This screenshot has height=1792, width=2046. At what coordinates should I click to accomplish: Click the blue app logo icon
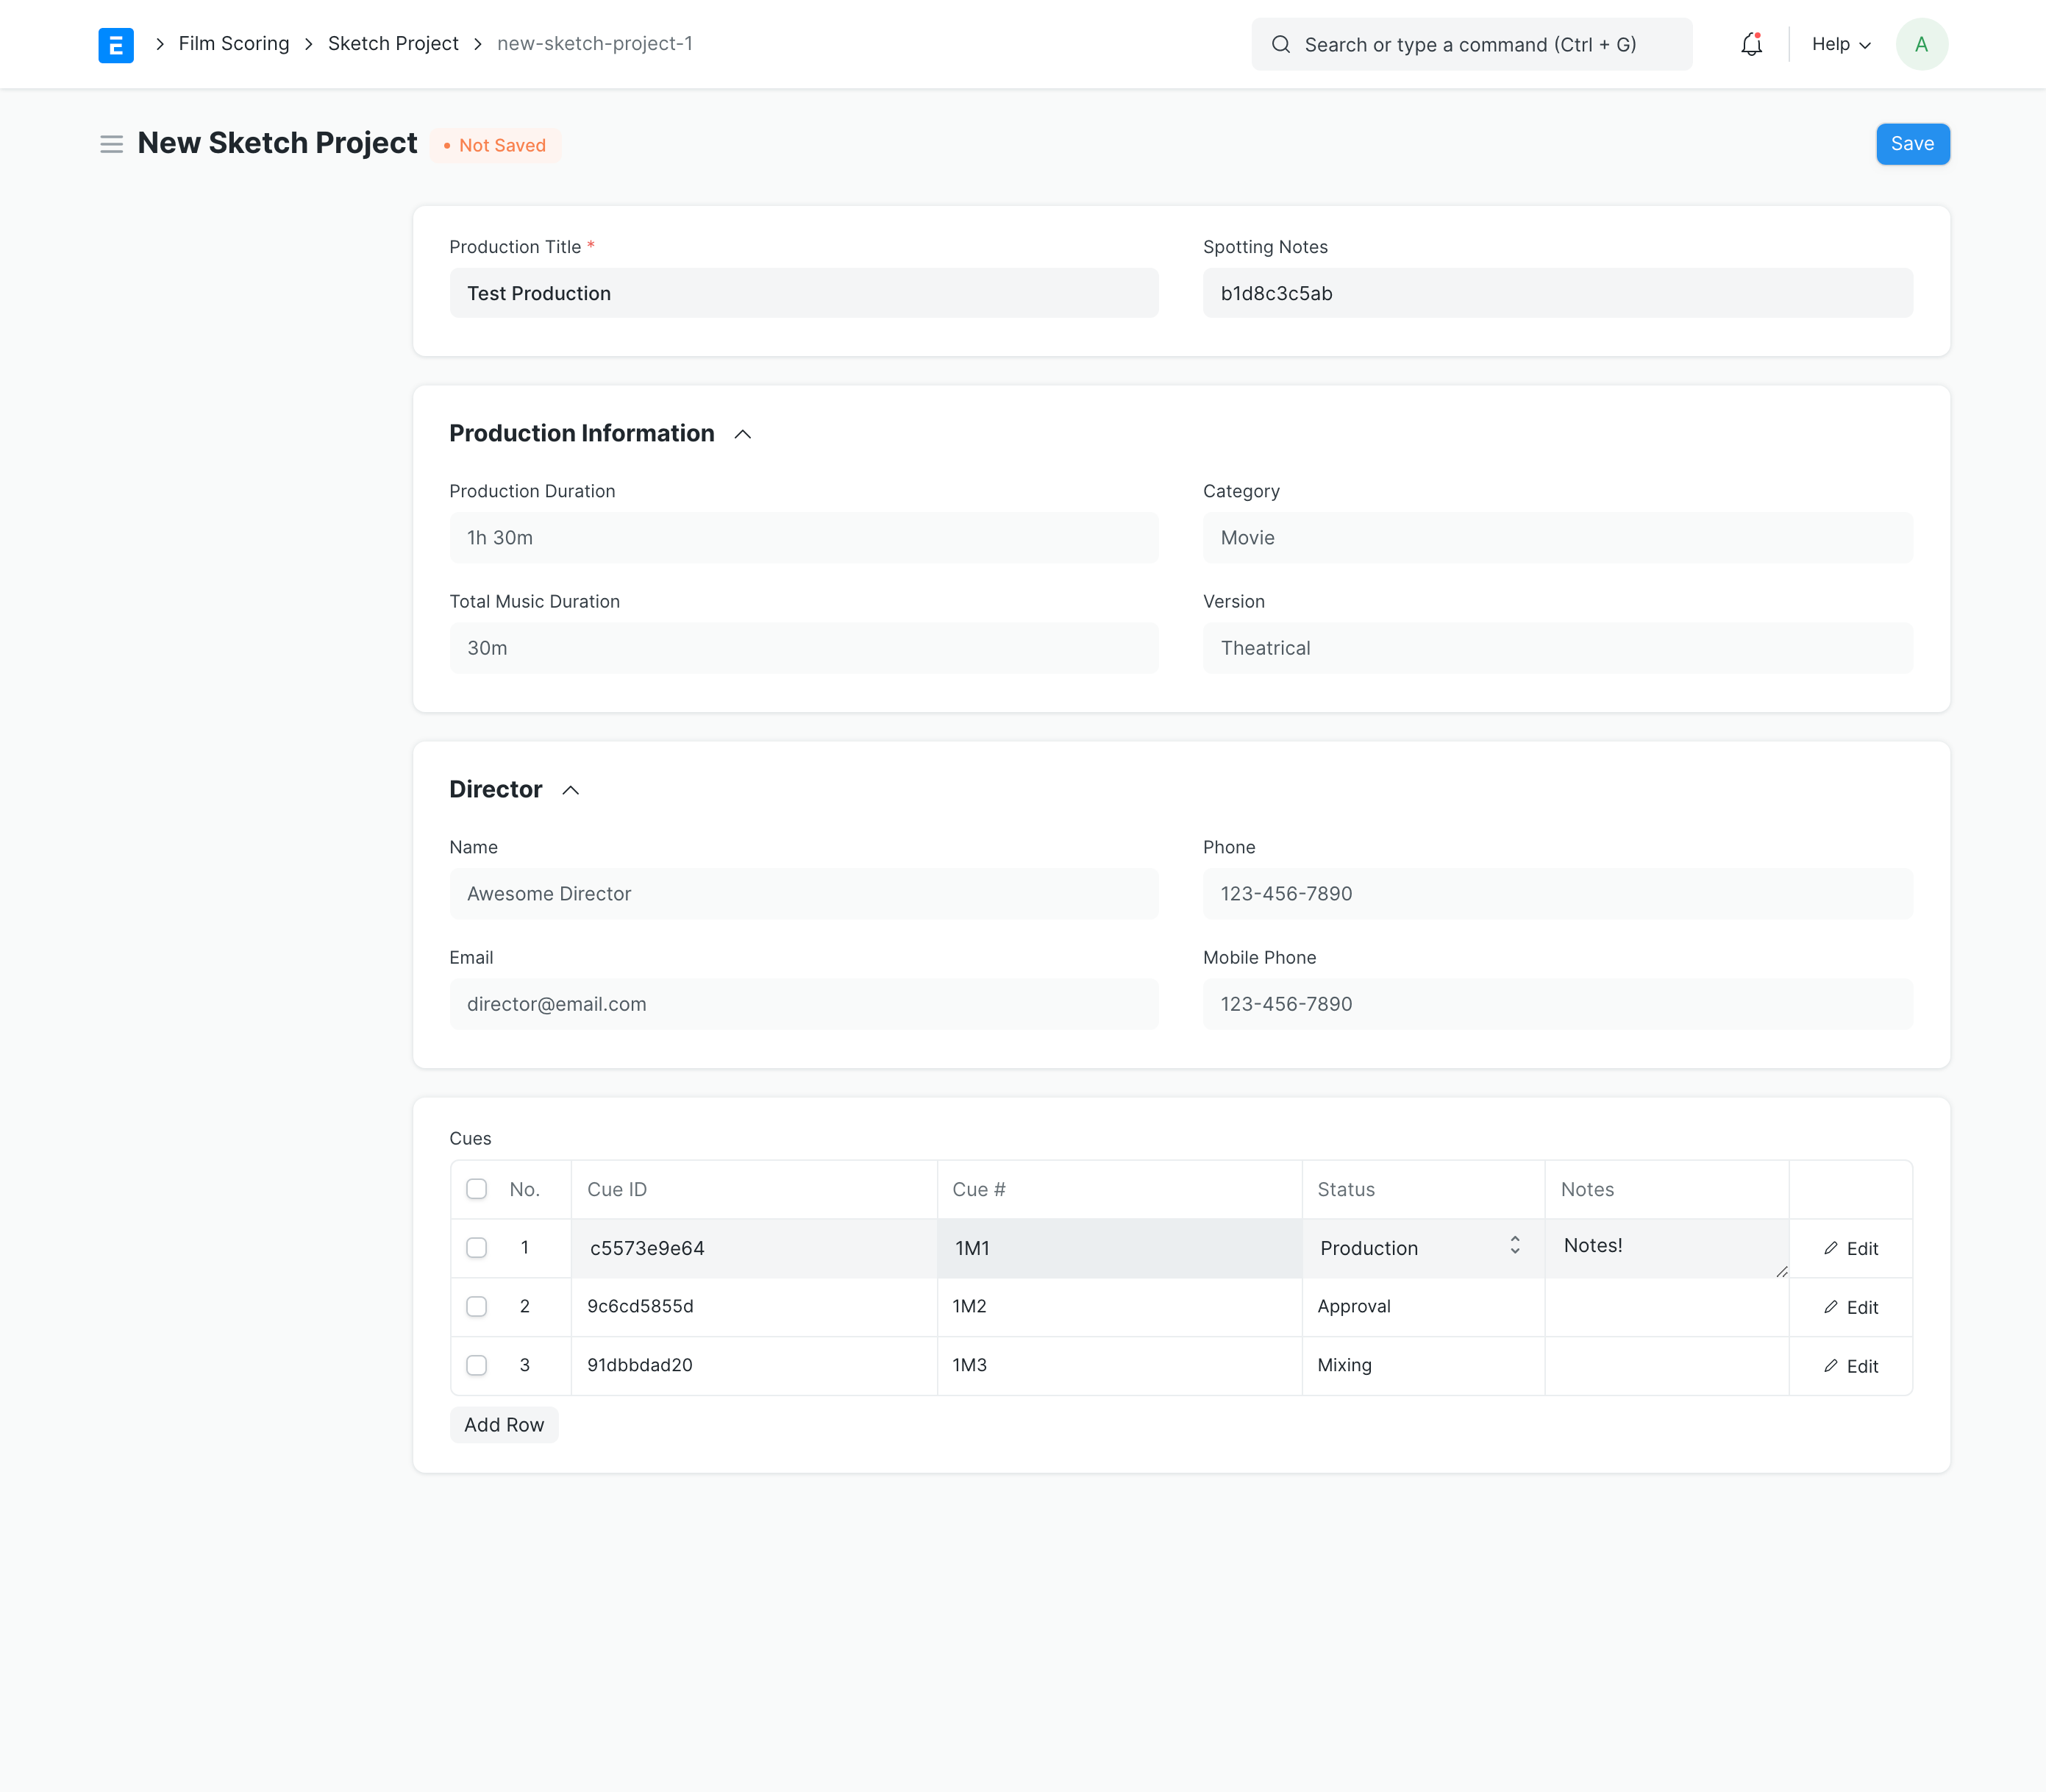tap(116, 45)
